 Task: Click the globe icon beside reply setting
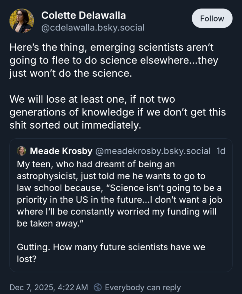pos(98,287)
